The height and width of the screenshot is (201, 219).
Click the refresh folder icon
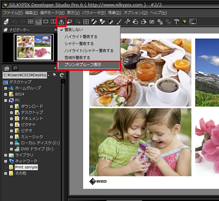click(62, 75)
